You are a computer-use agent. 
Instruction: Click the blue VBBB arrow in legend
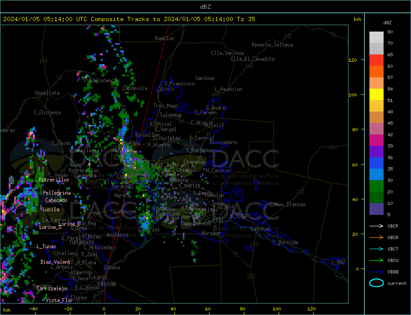click(376, 272)
